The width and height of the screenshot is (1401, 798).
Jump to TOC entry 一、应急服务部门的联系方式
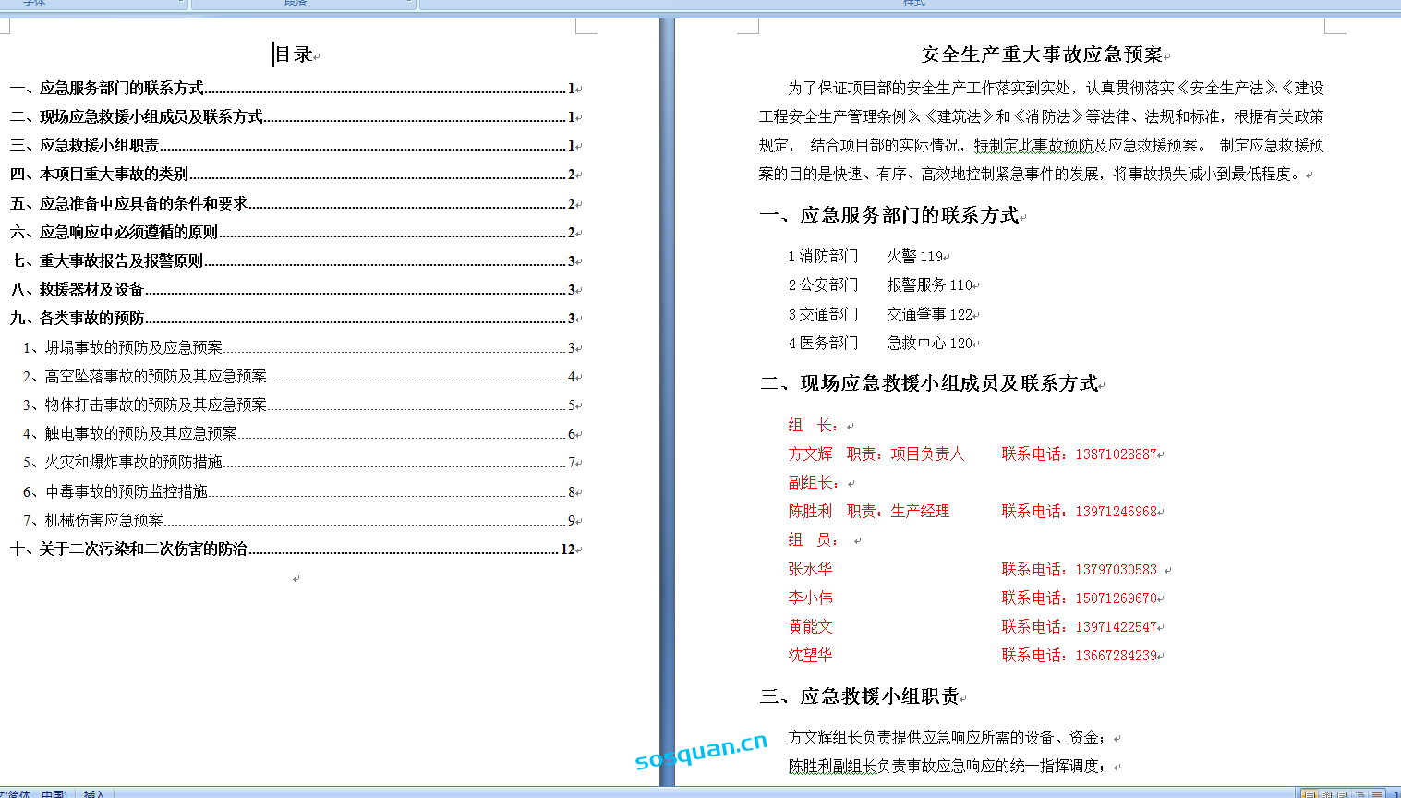click(121, 89)
